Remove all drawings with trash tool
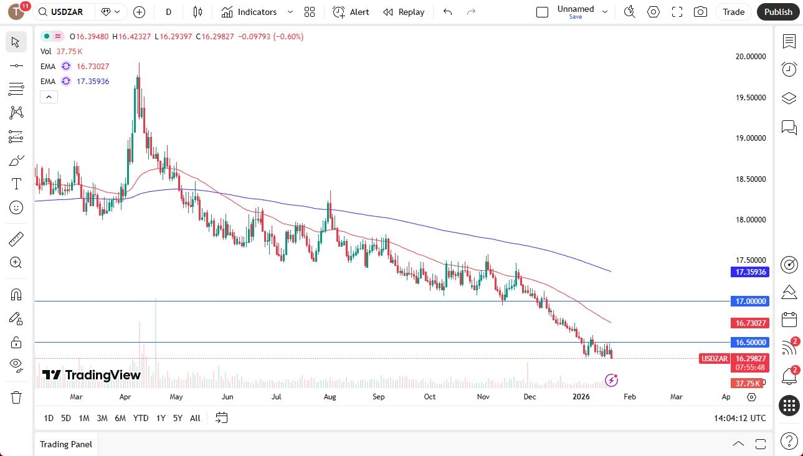 coord(16,397)
